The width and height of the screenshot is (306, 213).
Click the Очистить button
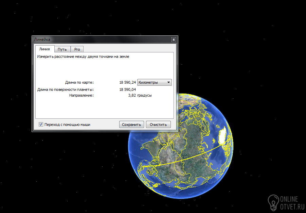click(158, 125)
